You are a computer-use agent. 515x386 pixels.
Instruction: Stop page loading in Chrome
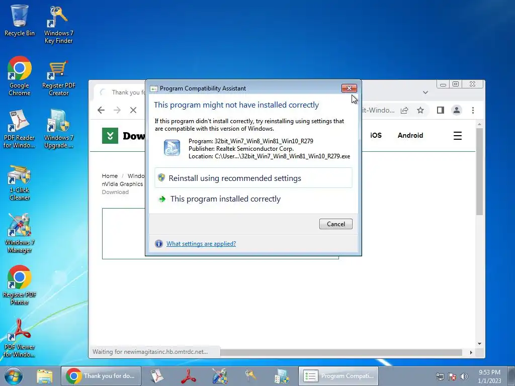tap(133, 110)
